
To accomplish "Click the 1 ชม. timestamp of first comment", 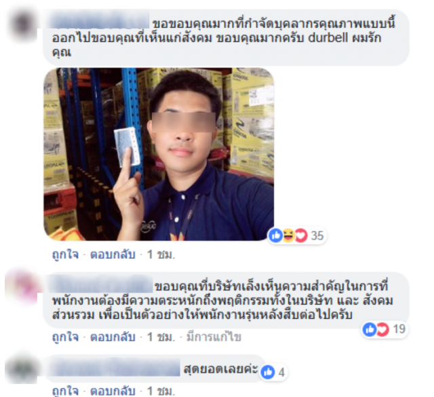I will click(161, 254).
